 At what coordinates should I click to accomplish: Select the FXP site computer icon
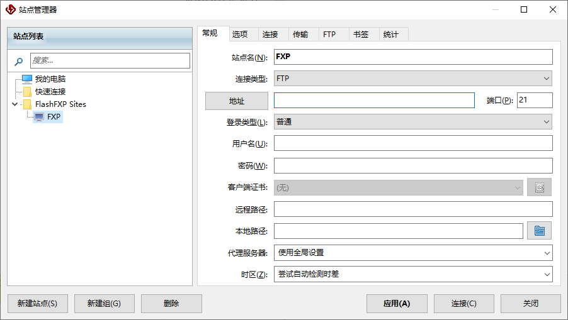click(x=39, y=117)
